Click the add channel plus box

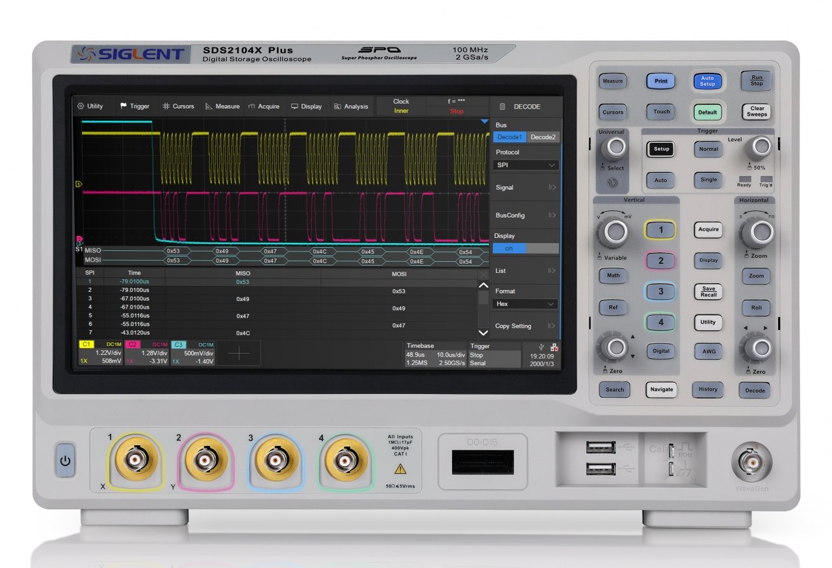(239, 353)
